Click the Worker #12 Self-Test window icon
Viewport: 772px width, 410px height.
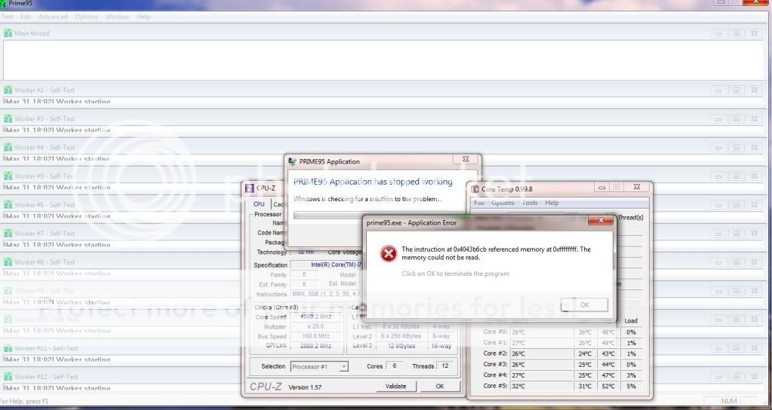pos(8,377)
